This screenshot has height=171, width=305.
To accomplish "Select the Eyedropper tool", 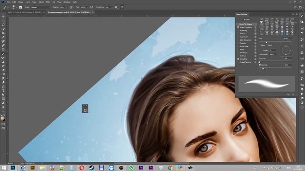I will (x=3, y=37).
